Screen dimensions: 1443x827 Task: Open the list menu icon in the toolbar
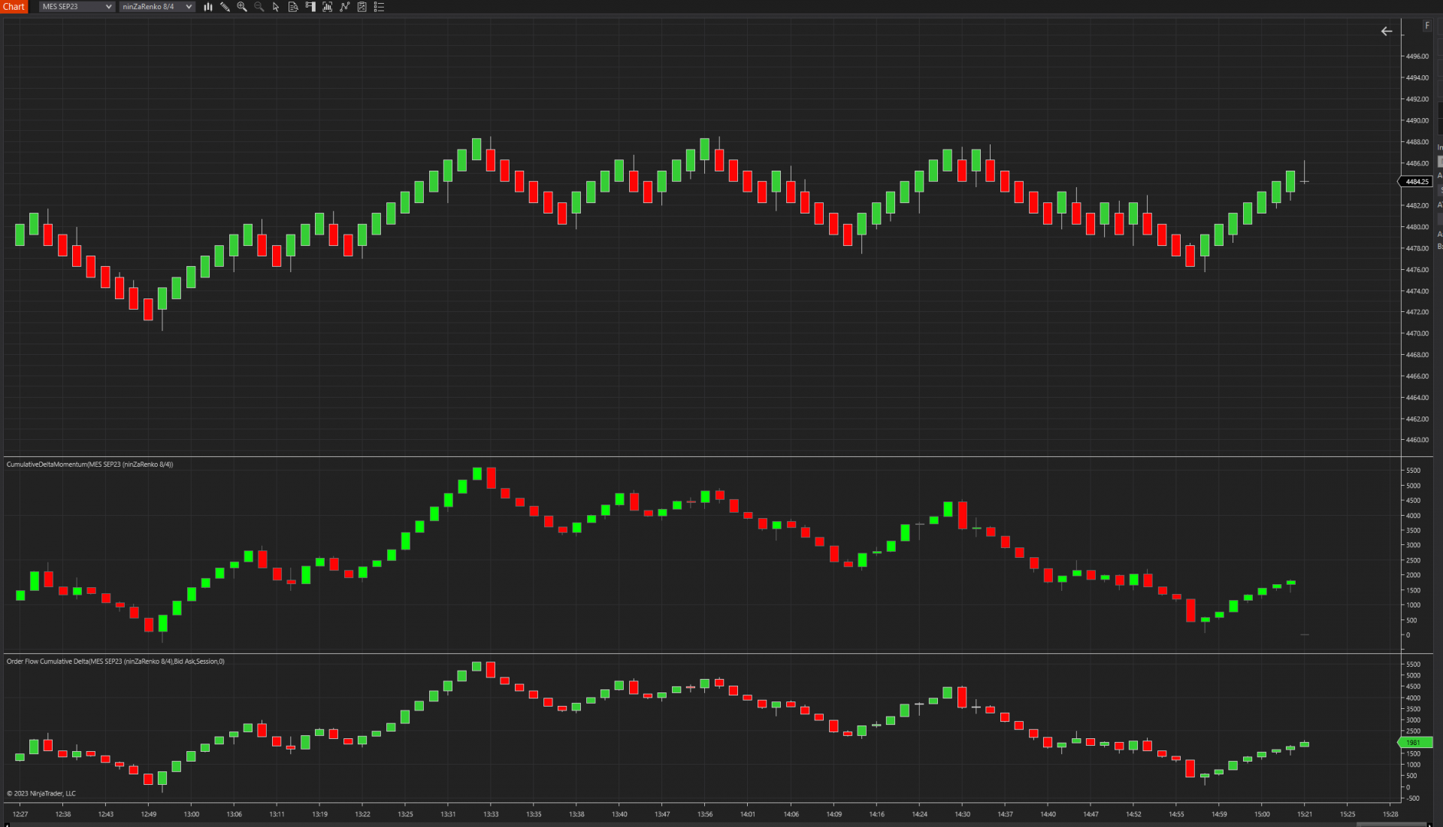(x=379, y=7)
